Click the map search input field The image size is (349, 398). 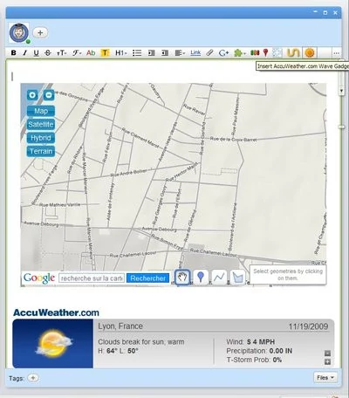click(92, 278)
